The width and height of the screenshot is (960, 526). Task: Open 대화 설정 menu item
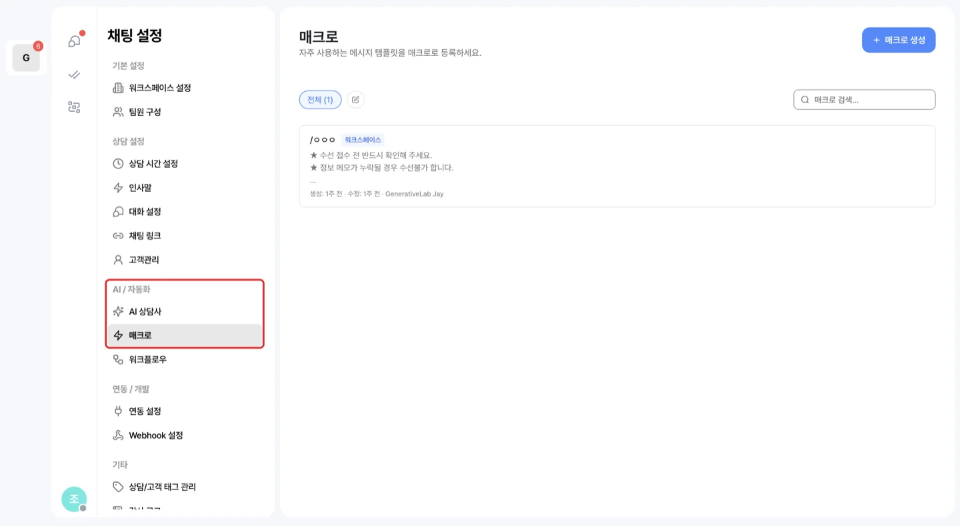point(185,212)
